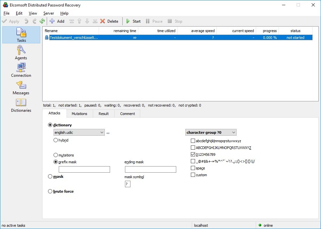Enable lowercase letters abcdefghijklmnopqrstuvwxyz checkbox
Screen dimensions: 321x229
[x=193, y=141]
